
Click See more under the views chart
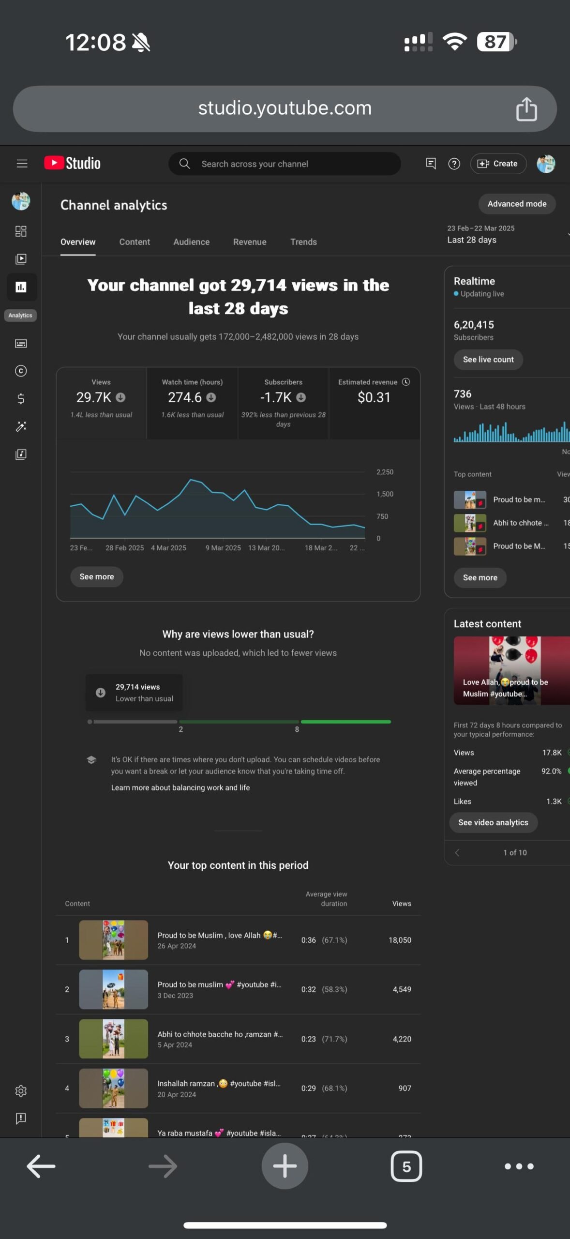tap(97, 577)
